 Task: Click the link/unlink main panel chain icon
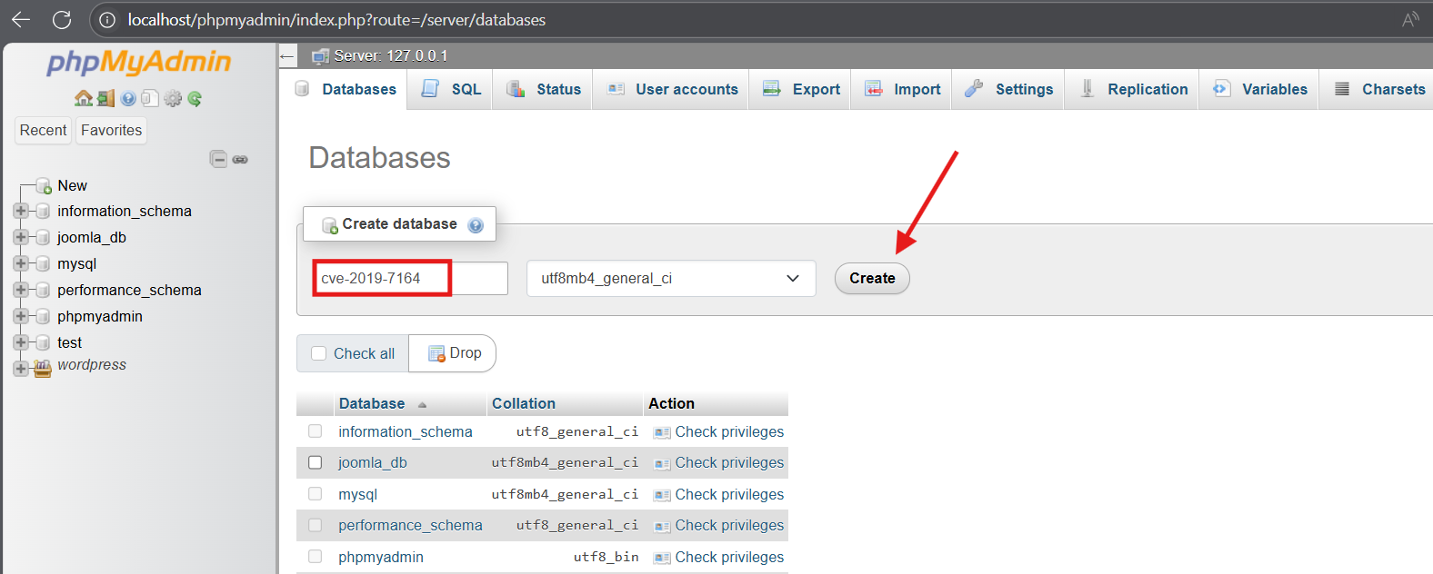[240, 160]
